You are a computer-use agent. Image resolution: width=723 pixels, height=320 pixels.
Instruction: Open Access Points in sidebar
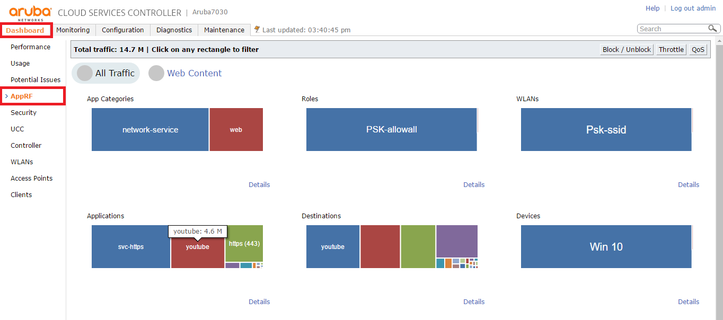pyautogui.click(x=32, y=178)
